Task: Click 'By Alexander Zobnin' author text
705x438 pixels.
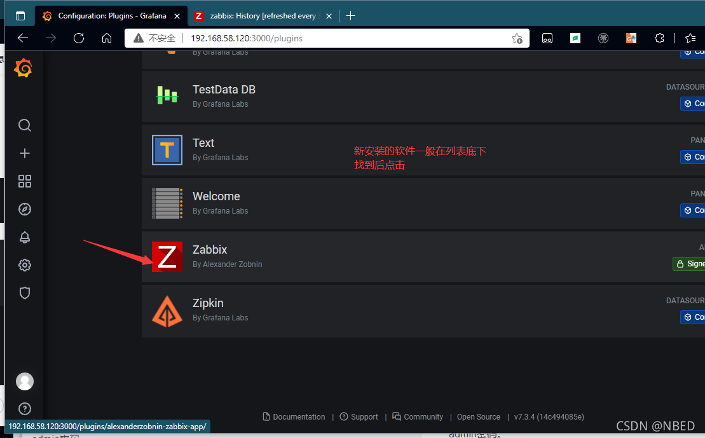Action: coord(227,264)
